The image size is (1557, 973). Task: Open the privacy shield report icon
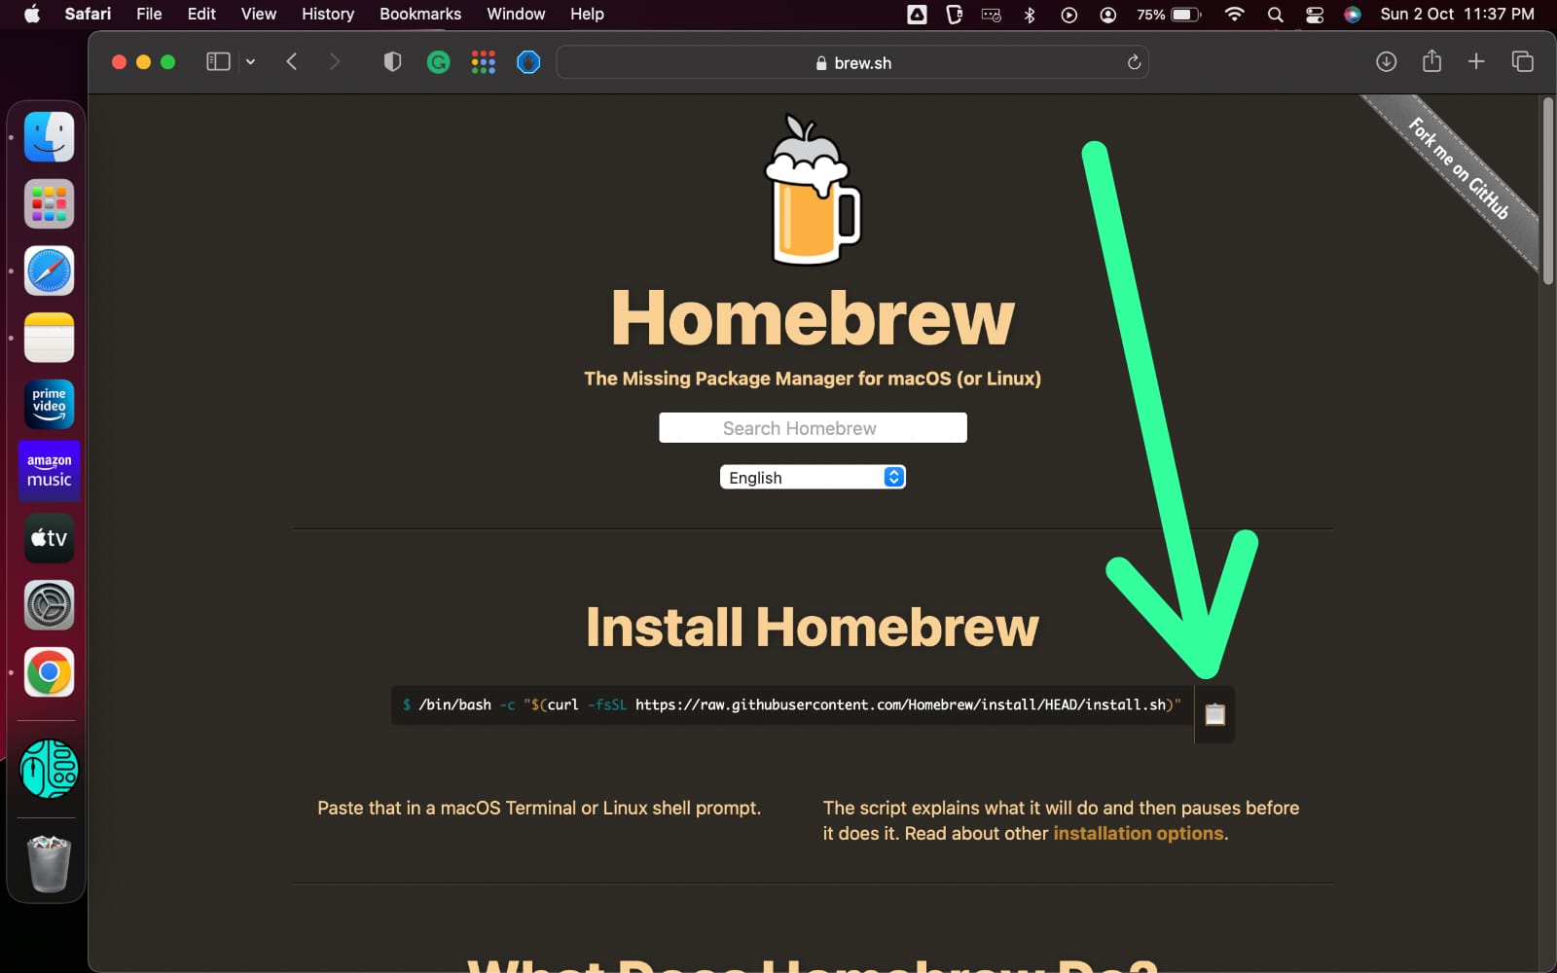click(392, 61)
